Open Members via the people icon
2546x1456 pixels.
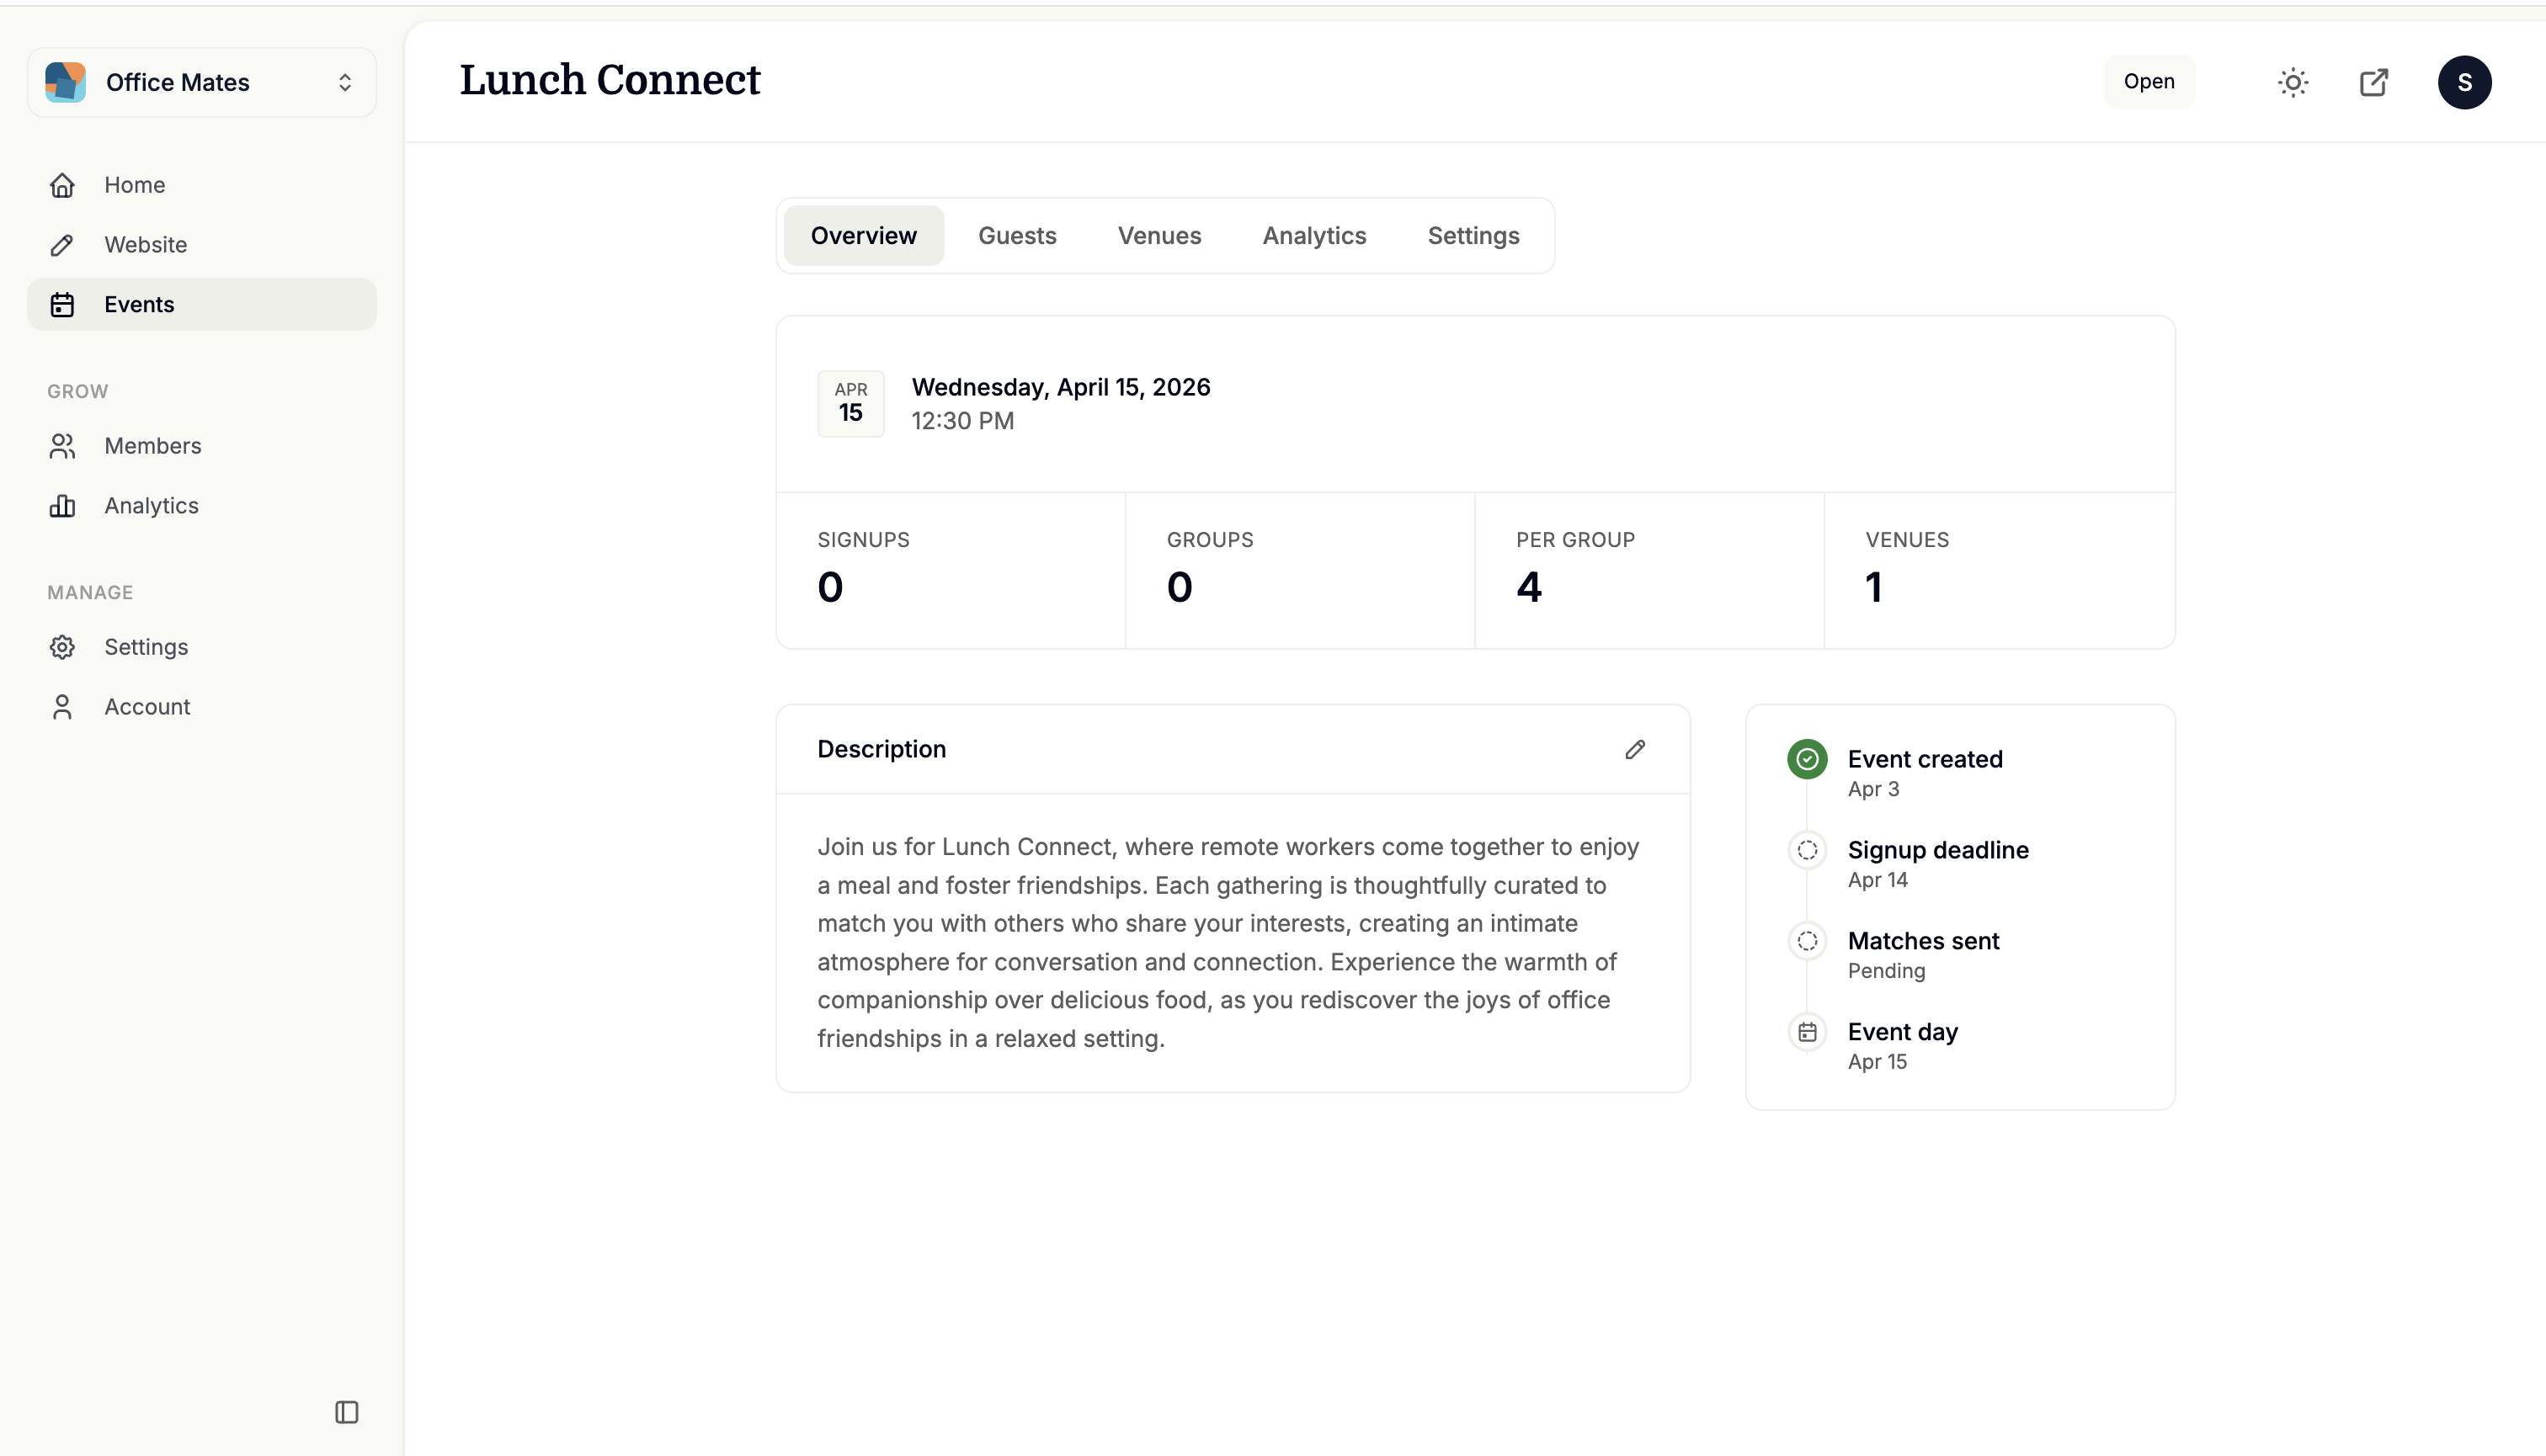[62, 446]
